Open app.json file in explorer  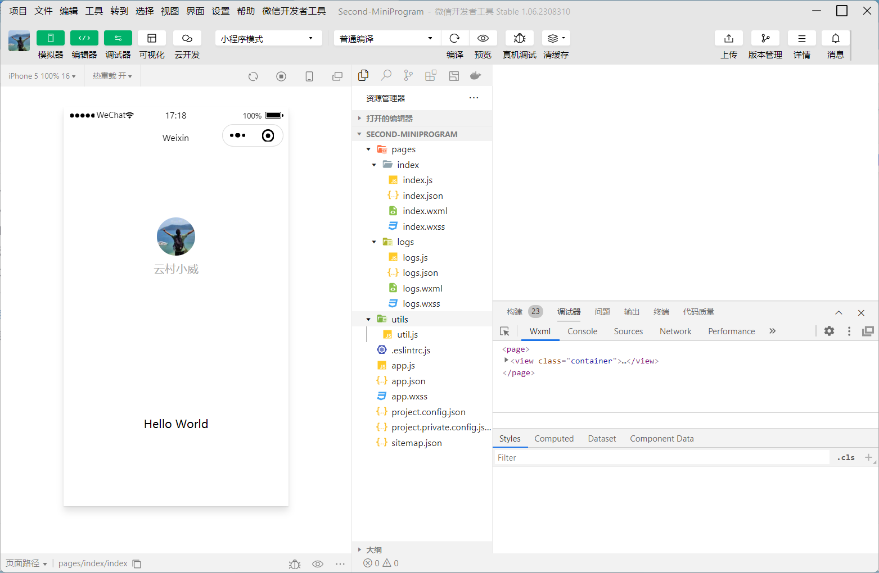[408, 381]
